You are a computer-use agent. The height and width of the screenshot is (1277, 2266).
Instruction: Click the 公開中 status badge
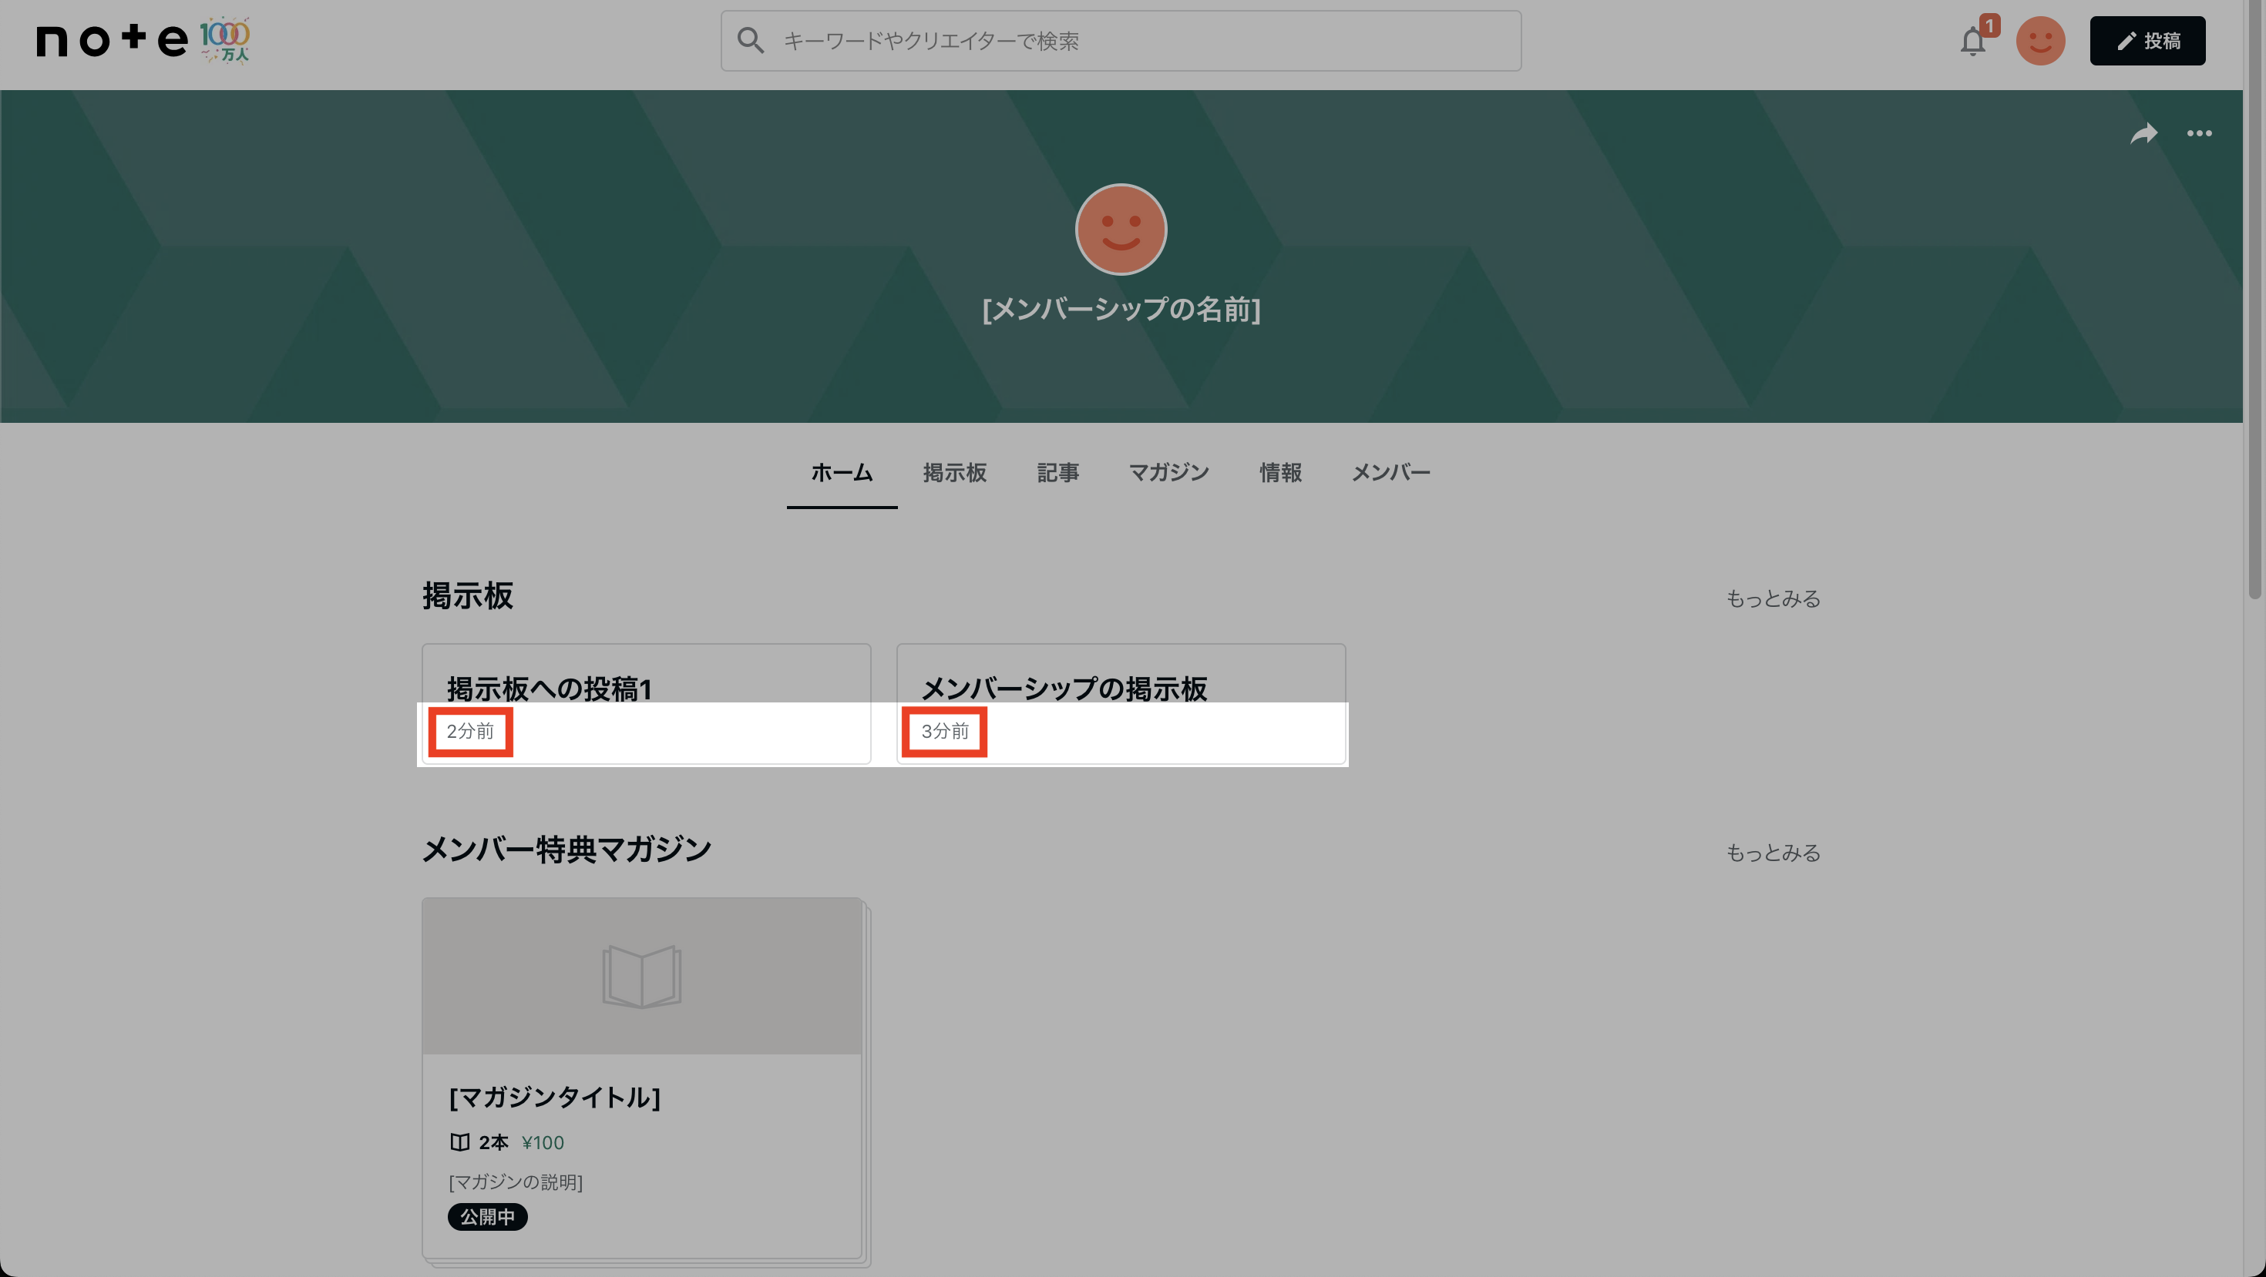coord(487,1217)
